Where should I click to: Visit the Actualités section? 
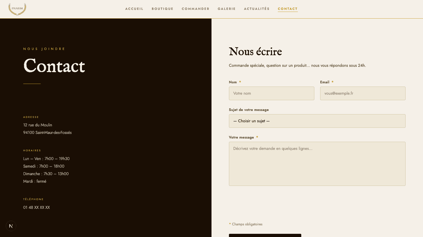257,9
